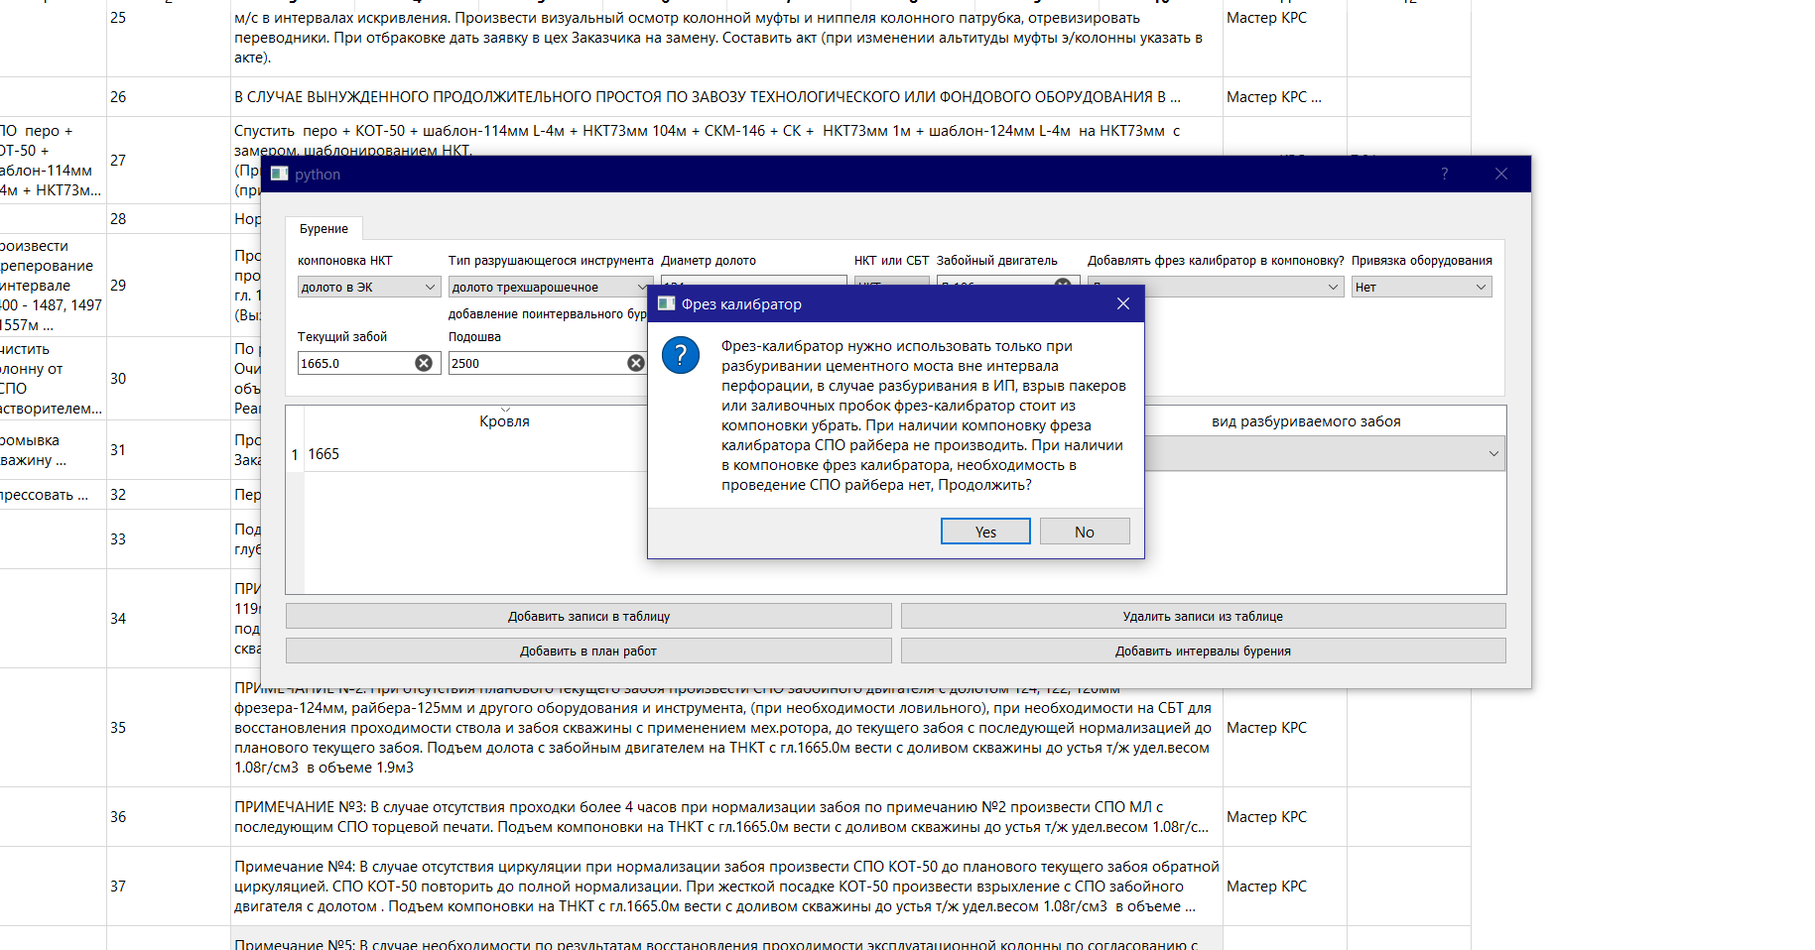This screenshot has height=950, width=1815.
Task: Close the Фрез калибратор message box
Action: coord(1123,303)
